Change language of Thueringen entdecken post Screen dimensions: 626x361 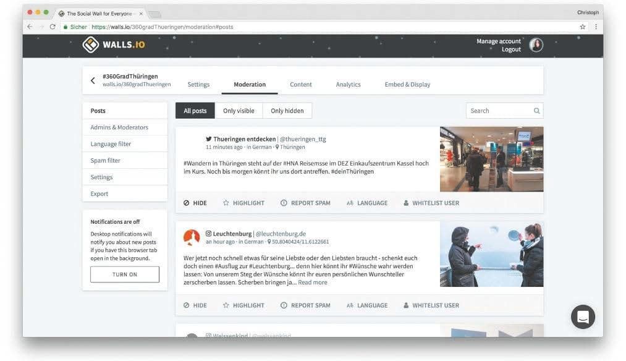point(367,203)
